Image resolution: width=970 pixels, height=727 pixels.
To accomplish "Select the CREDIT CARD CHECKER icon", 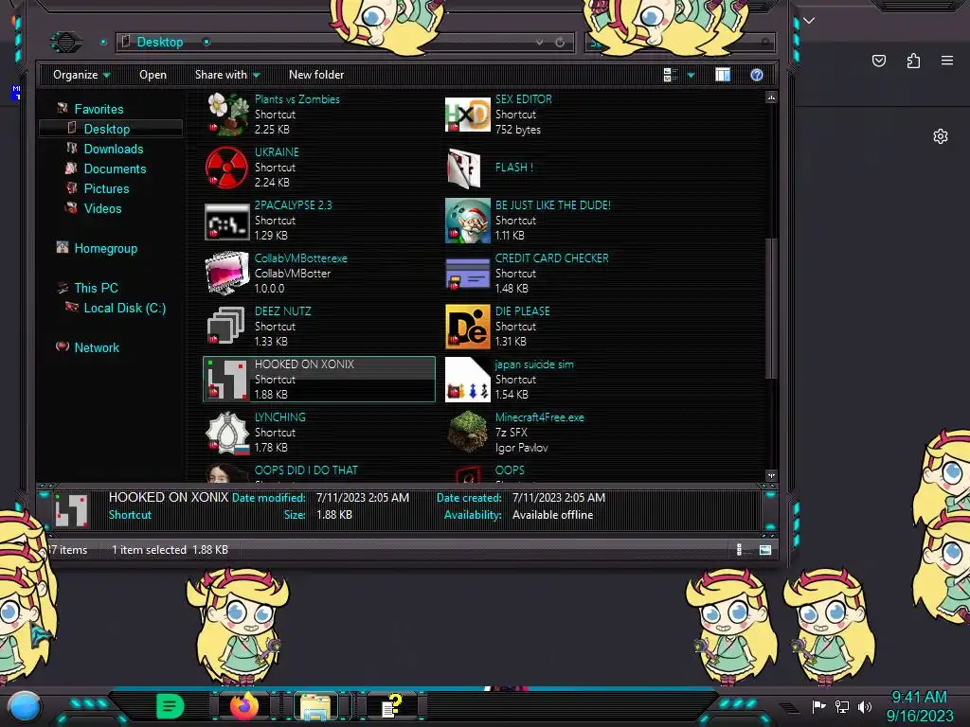I will [467, 274].
